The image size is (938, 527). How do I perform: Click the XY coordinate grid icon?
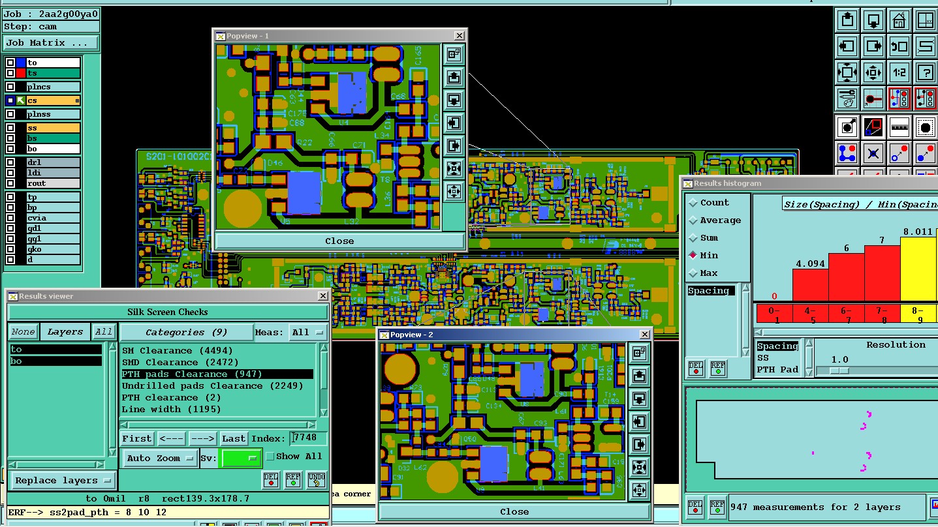pos(926,19)
